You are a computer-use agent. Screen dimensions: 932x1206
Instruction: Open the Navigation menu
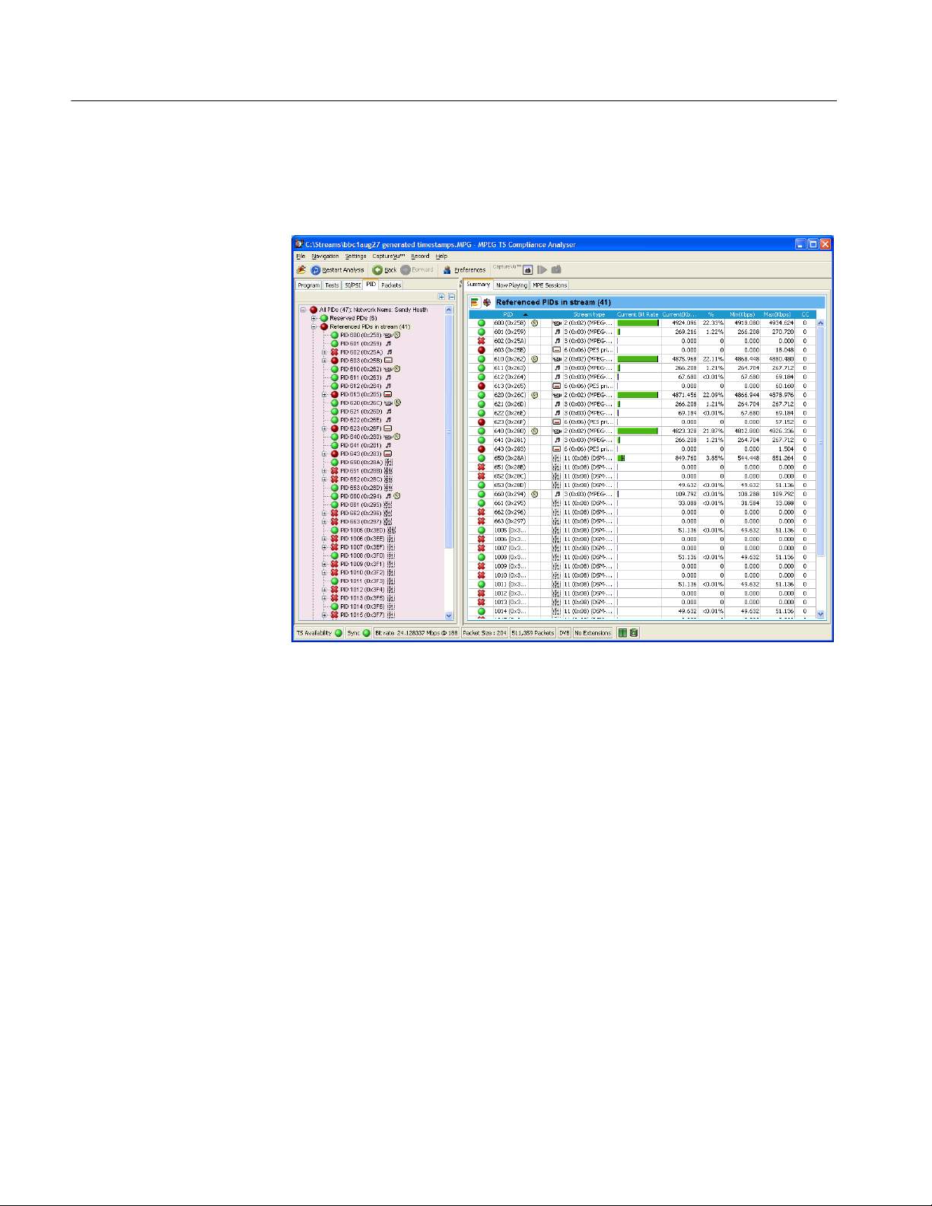(x=325, y=256)
